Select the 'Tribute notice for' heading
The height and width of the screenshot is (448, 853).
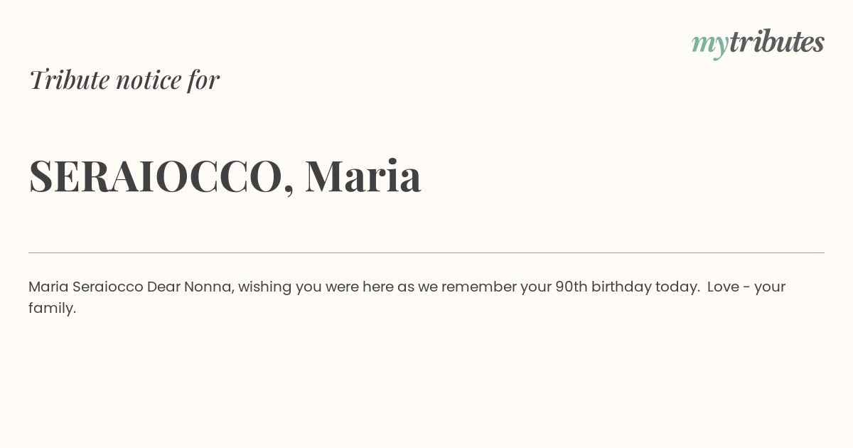click(x=124, y=80)
